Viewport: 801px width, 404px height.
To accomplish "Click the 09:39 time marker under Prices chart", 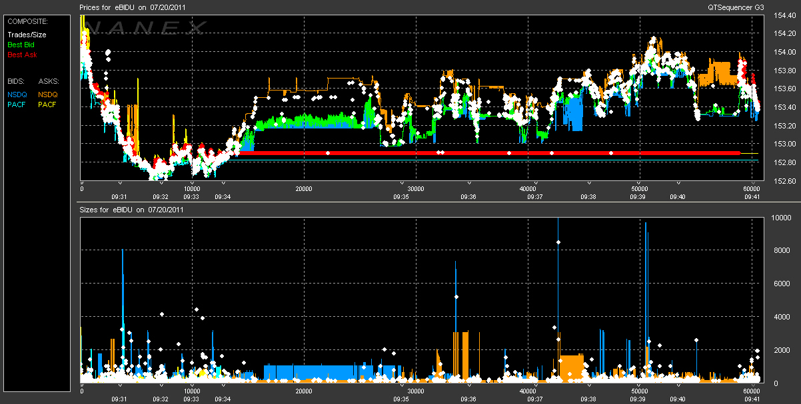I will pyautogui.click(x=638, y=196).
